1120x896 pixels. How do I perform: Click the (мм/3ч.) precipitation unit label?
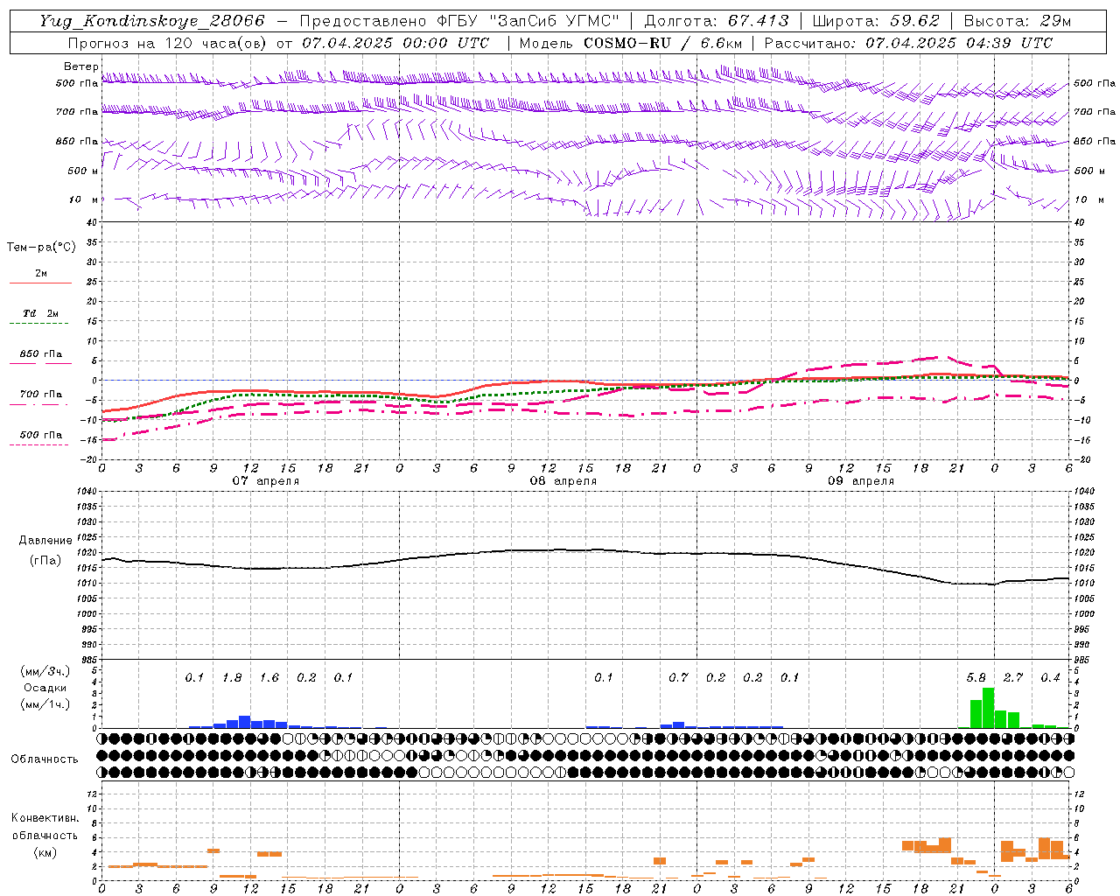coord(45,671)
